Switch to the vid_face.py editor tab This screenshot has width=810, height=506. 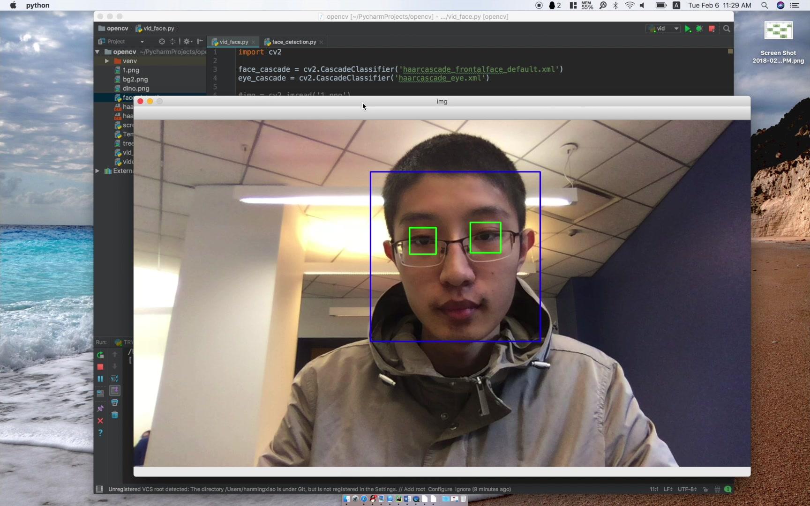tap(233, 42)
